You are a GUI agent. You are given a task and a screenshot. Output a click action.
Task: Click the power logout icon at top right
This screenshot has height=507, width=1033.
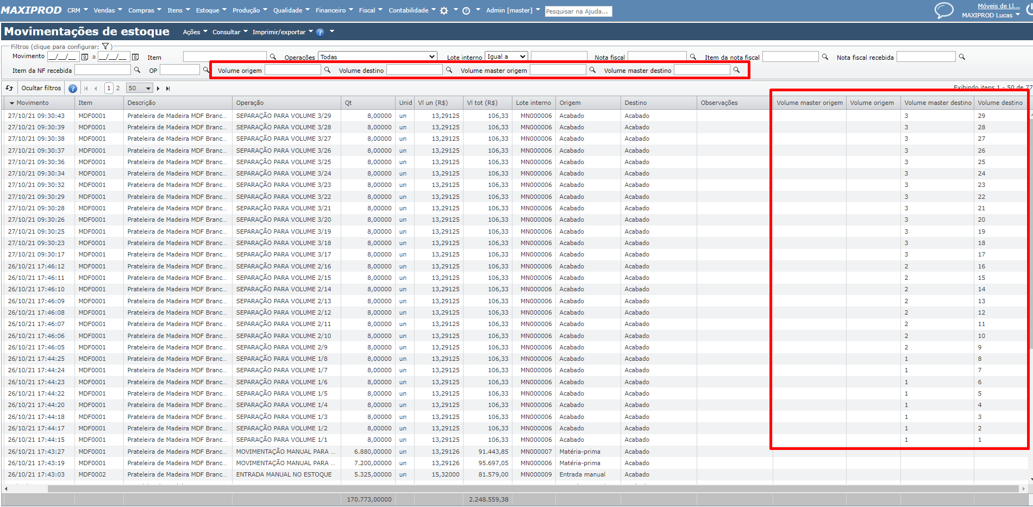[x=1029, y=10]
